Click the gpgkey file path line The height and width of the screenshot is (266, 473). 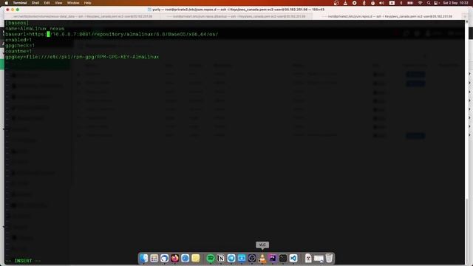(x=82, y=57)
